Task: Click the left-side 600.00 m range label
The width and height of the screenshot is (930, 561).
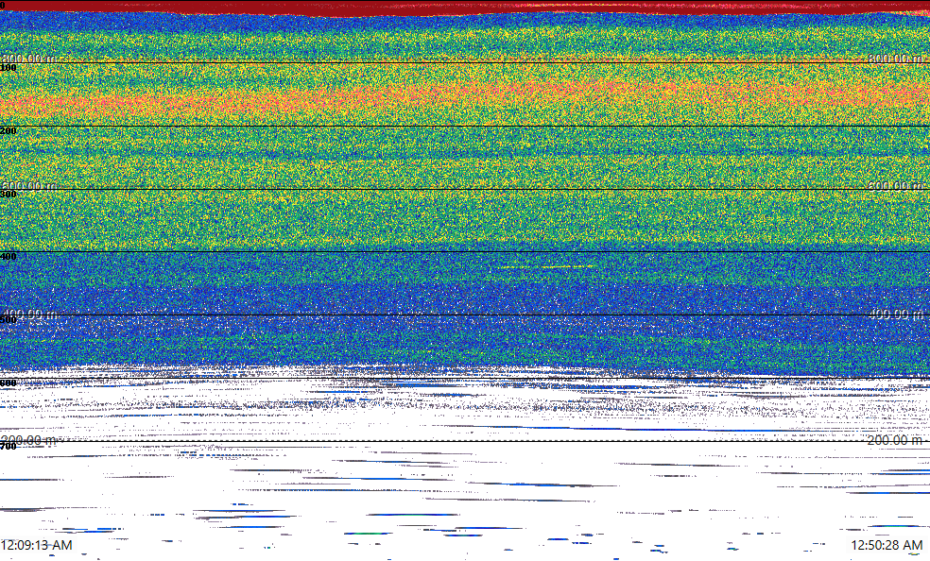Action: [x=29, y=185]
